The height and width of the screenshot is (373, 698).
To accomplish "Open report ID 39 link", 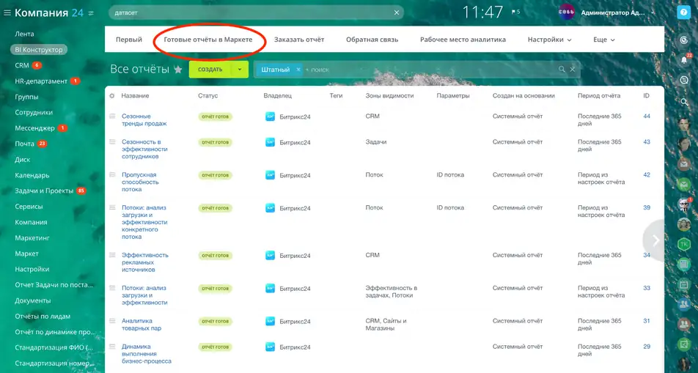I will tap(647, 207).
